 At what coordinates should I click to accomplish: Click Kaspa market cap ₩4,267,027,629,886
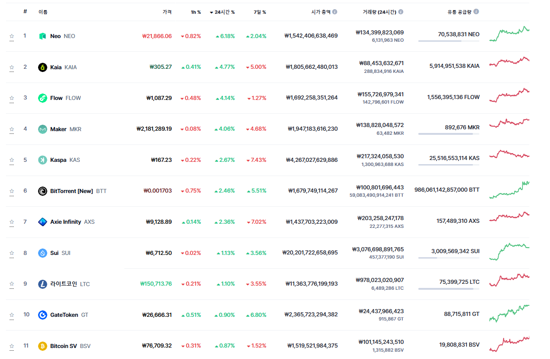click(312, 160)
